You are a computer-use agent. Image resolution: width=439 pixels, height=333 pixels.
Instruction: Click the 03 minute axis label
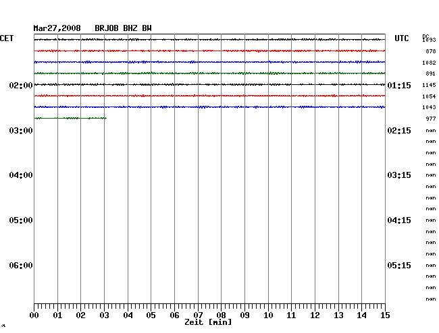[x=104, y=315]
